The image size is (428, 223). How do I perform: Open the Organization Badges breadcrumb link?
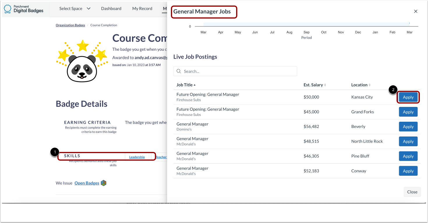(70, 25)
